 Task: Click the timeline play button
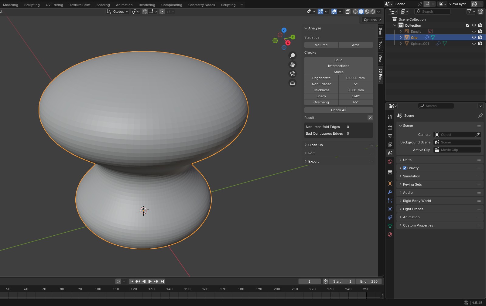[x=150, y=281]
